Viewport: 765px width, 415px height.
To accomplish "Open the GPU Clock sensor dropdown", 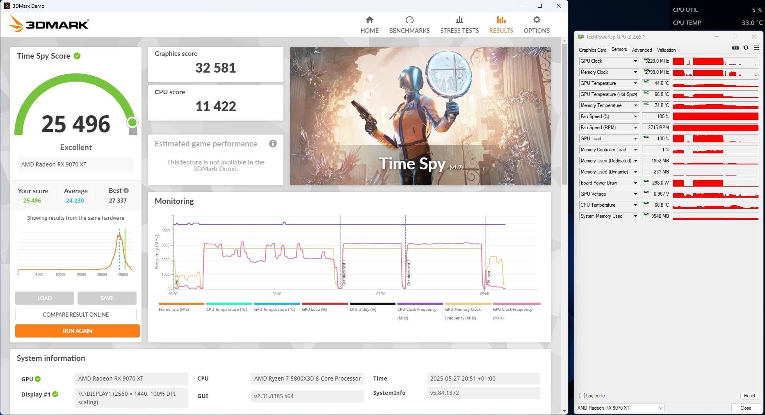I will [635, 61].
